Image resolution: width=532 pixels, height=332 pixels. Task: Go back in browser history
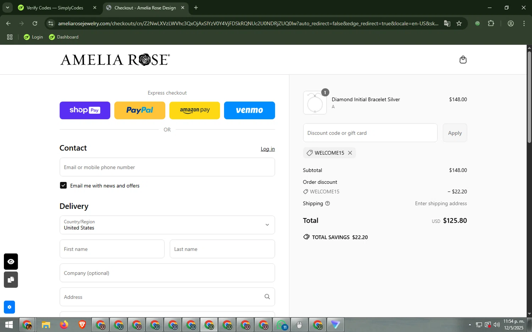click(x=9, y=23)
